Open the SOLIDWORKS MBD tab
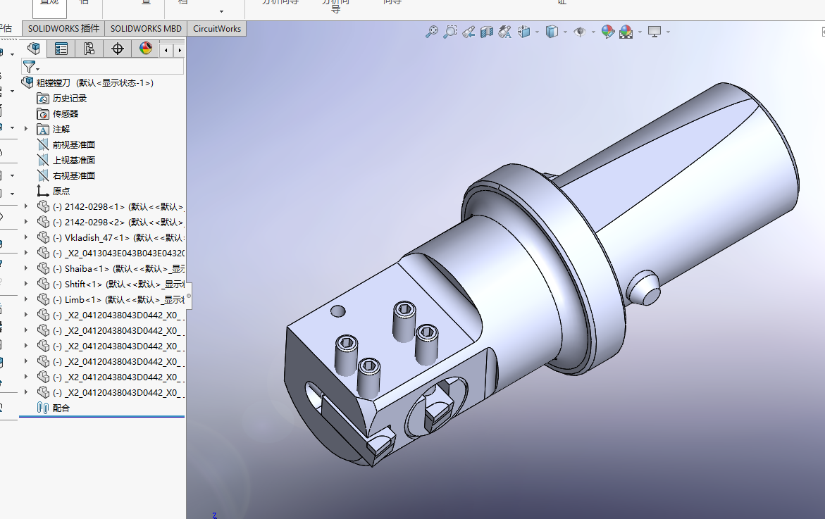The height and width of the screenshot is (519, 825). point(146,28)
